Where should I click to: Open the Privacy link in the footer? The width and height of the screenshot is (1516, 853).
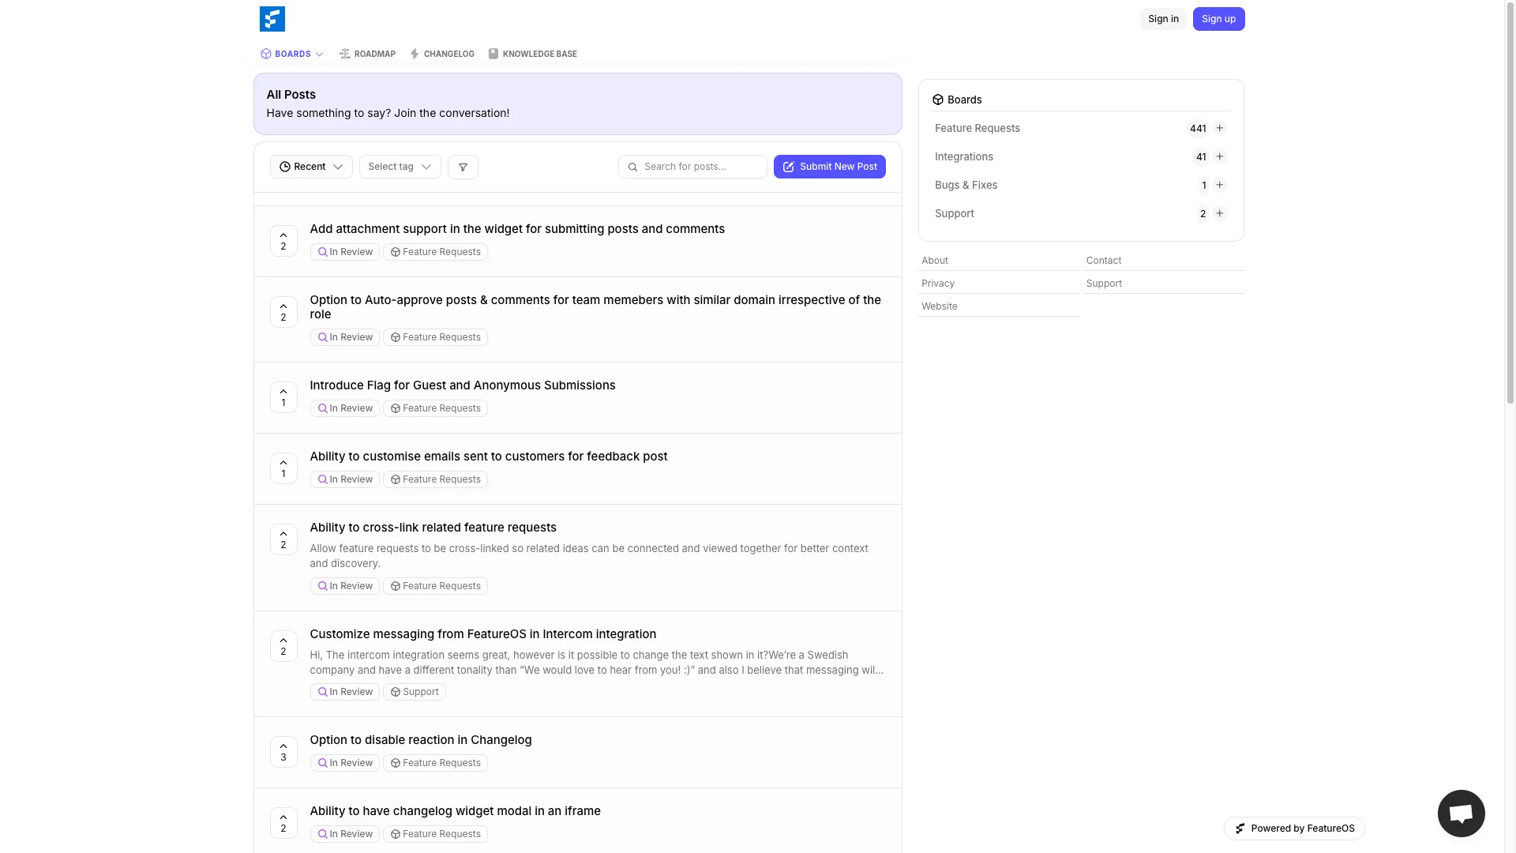point(938,283)
